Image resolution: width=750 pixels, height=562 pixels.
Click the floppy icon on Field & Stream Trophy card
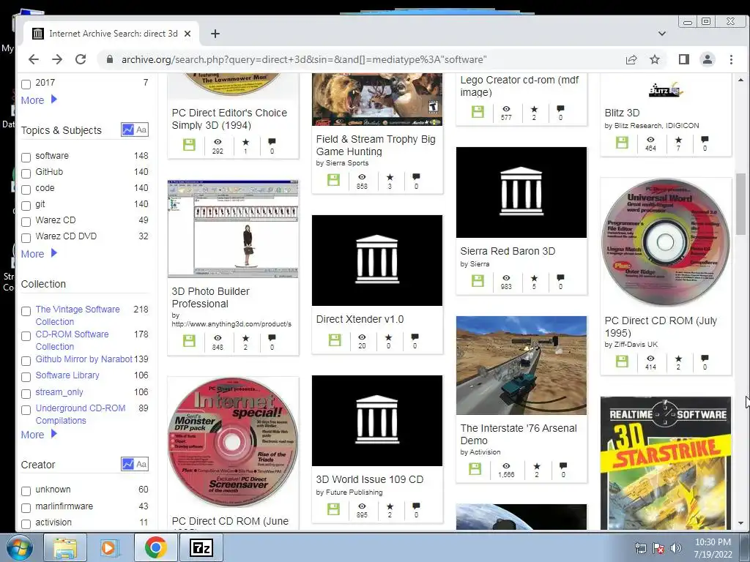pos(333,180)
